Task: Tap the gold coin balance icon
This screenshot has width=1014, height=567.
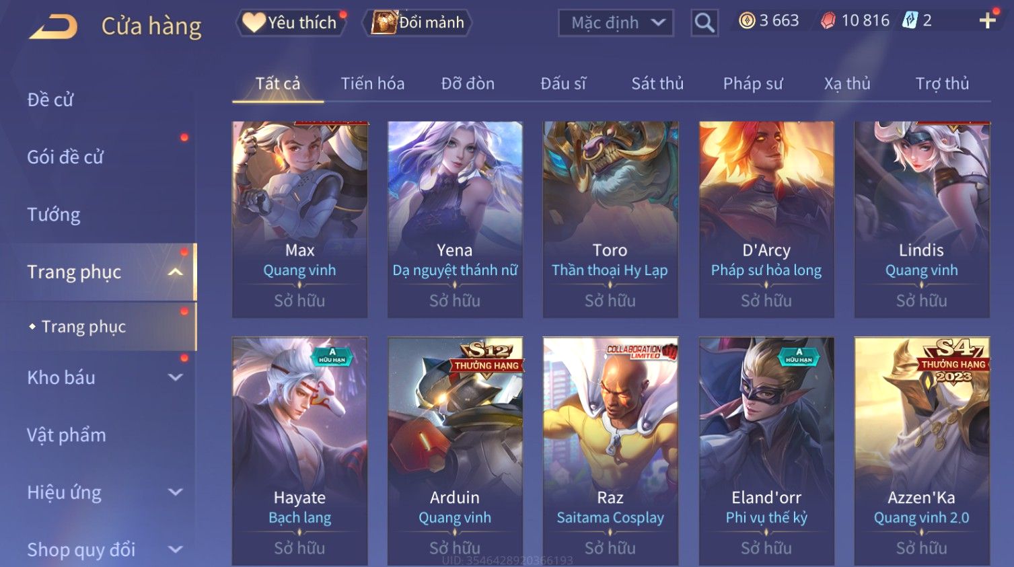Action: (747, 21)
